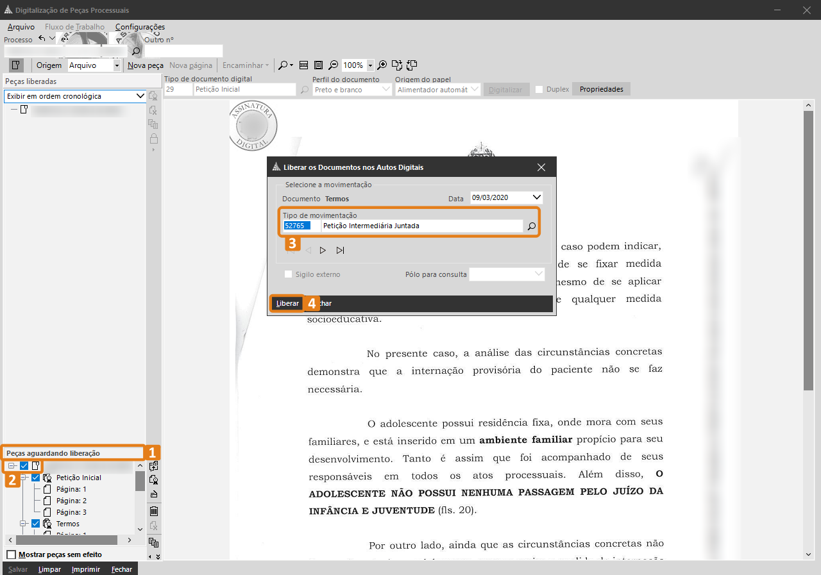Click the padlock icon in Peças liberadas sidebar
This screenshot has width=821, height=575.
153,138
